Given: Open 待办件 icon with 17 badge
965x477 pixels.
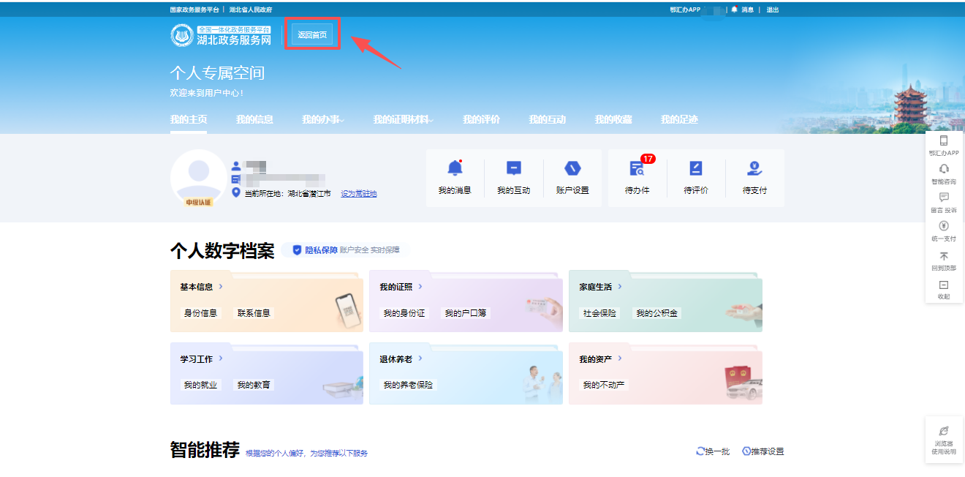Looking at the screenshot, I should [637, 169].
